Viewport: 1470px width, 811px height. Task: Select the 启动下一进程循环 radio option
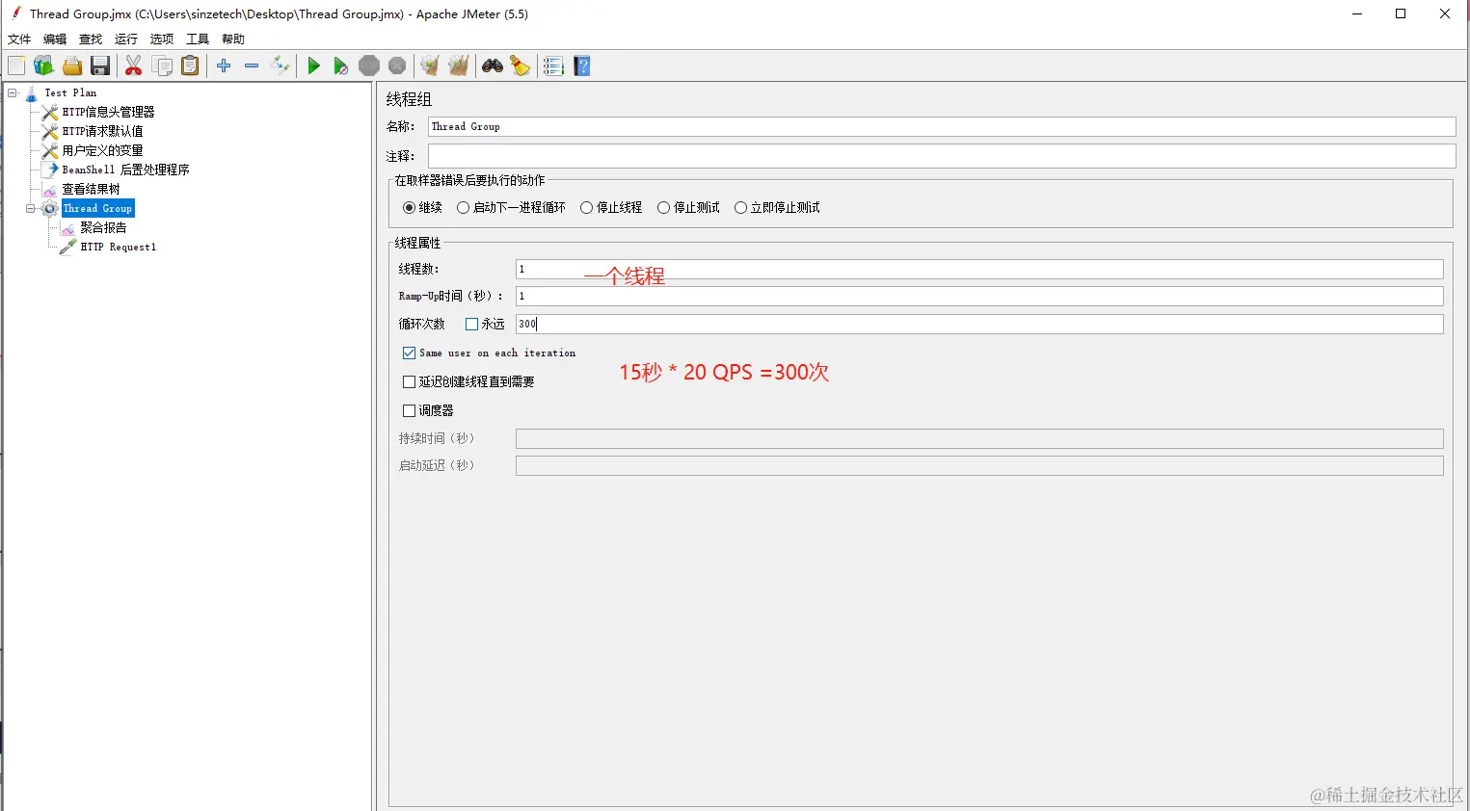[464, 208]
